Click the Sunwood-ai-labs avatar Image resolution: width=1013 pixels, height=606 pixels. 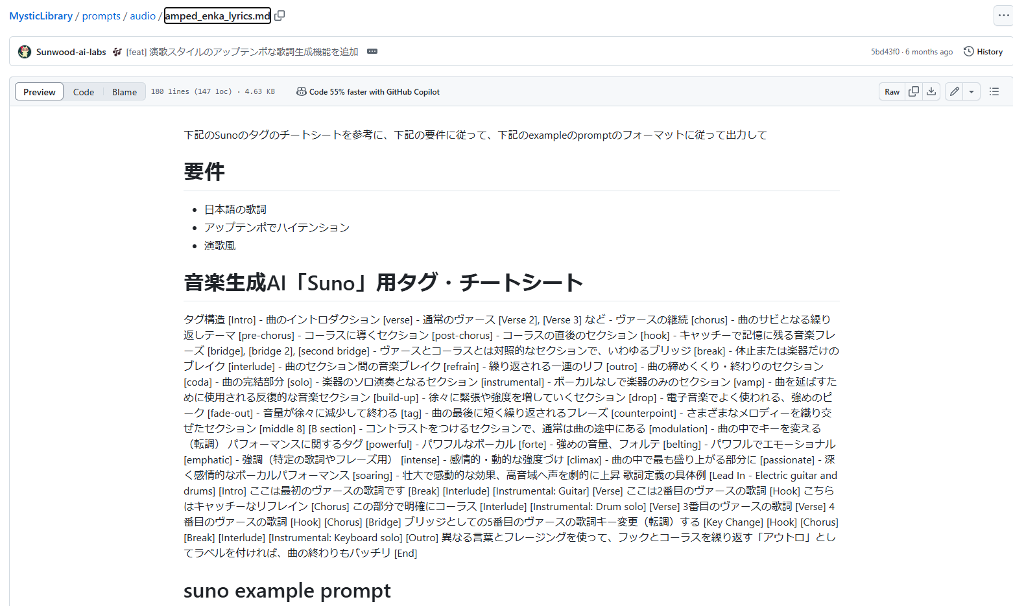25,52
